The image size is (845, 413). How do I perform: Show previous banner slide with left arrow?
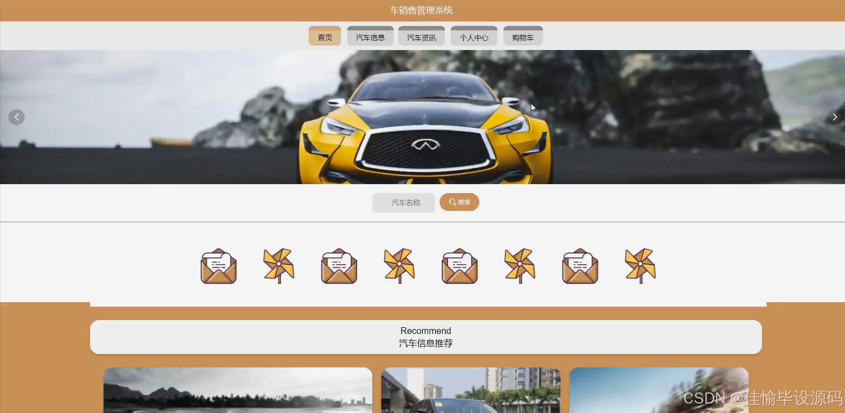(17, 117)
